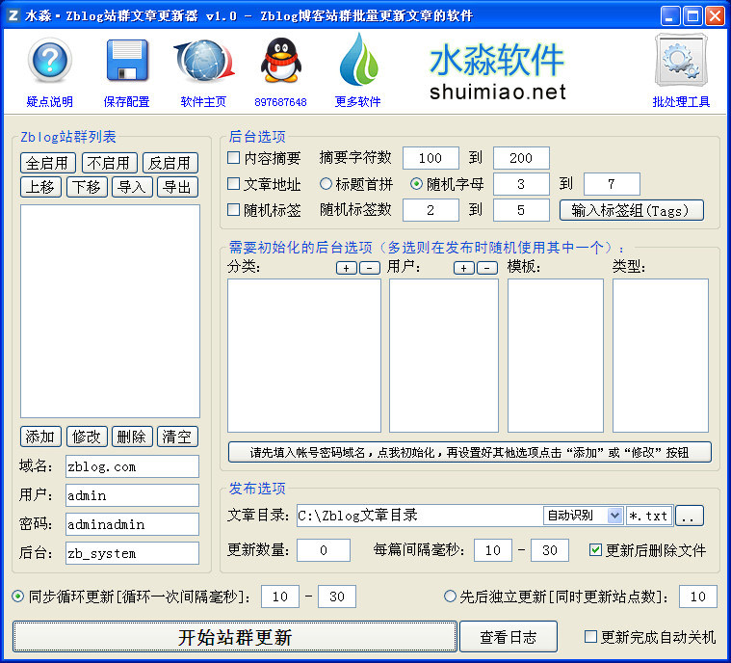Select 同步循环更新 radio option
Viewport: 731px width, 663px height.
(17, 596)
